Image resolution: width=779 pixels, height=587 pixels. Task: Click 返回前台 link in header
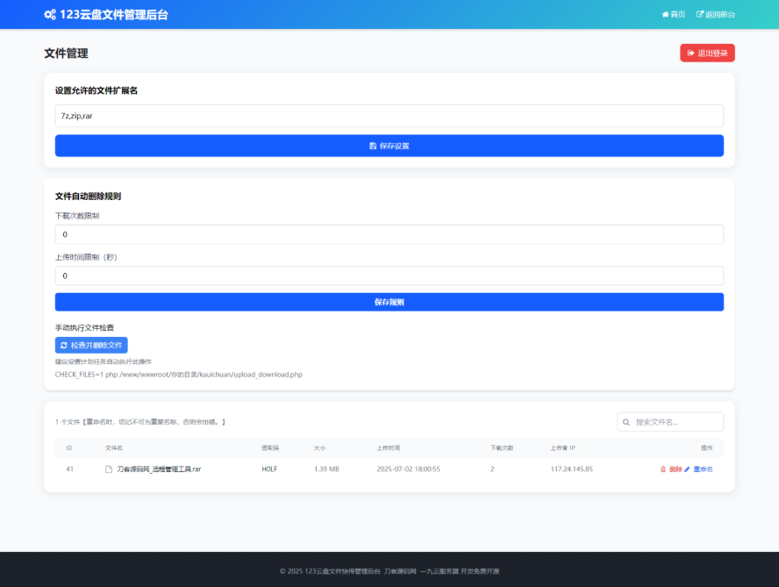coord(716,14)
